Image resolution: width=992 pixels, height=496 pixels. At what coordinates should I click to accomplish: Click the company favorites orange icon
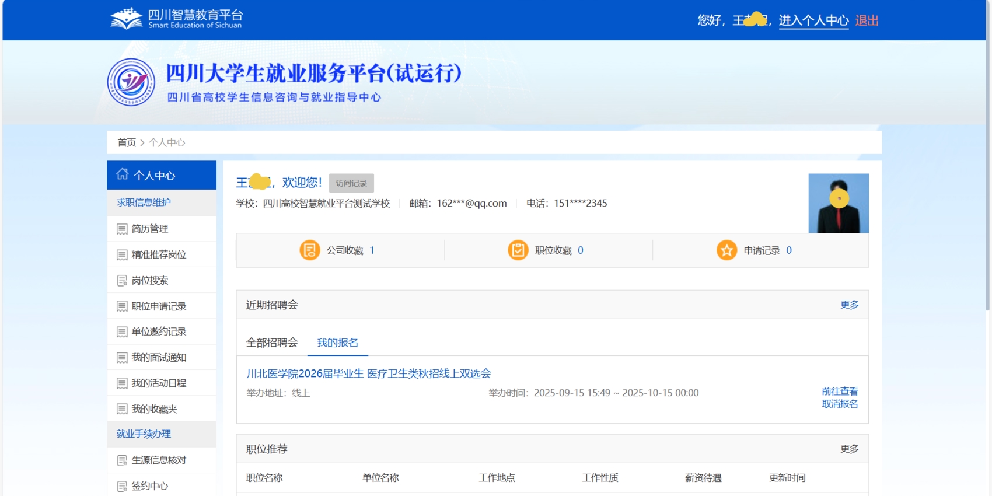(x=309, y=250)
